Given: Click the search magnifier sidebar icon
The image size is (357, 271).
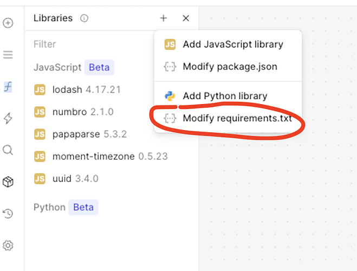Looking at the screenshot, I should [x=8, y=150].
